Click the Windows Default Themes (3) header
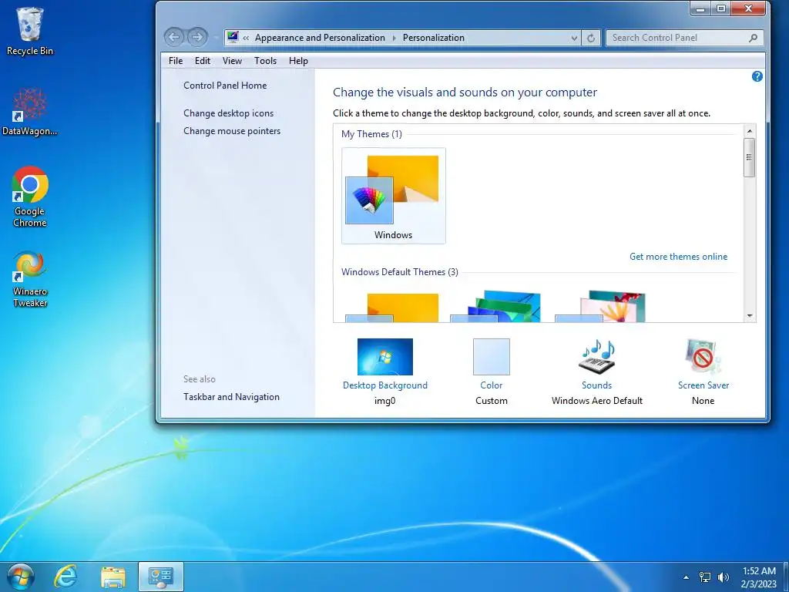The width and height of the screenshot is (789, 592). [400, 272]
